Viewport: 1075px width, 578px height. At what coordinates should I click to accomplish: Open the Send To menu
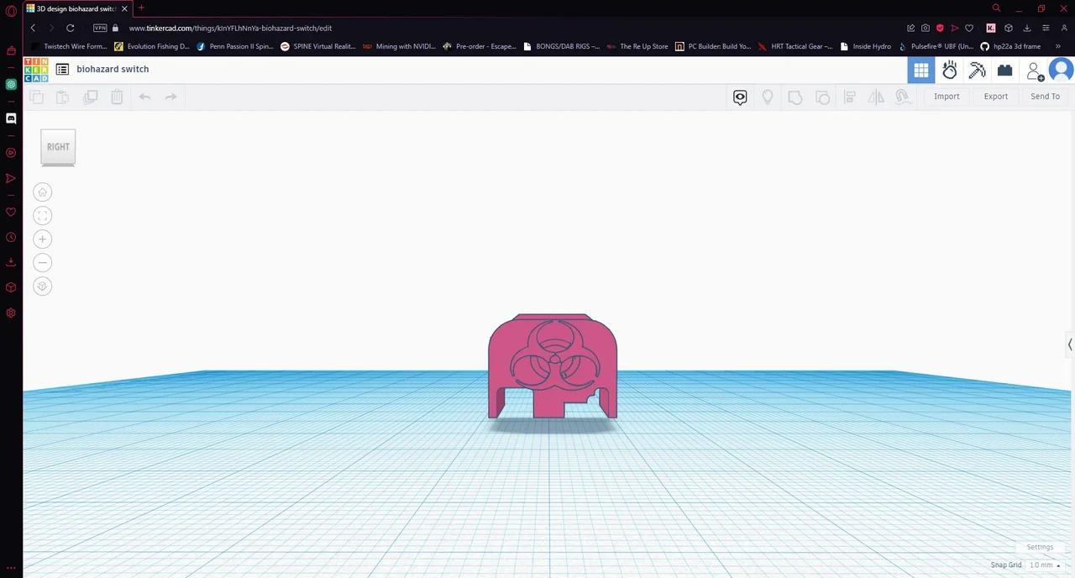(1045, 97)
